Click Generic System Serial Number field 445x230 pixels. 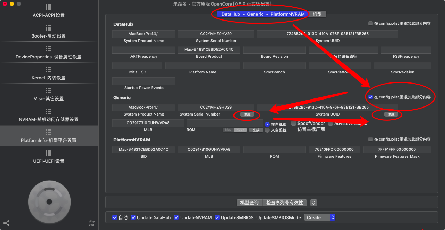click(x=216, y=108)
